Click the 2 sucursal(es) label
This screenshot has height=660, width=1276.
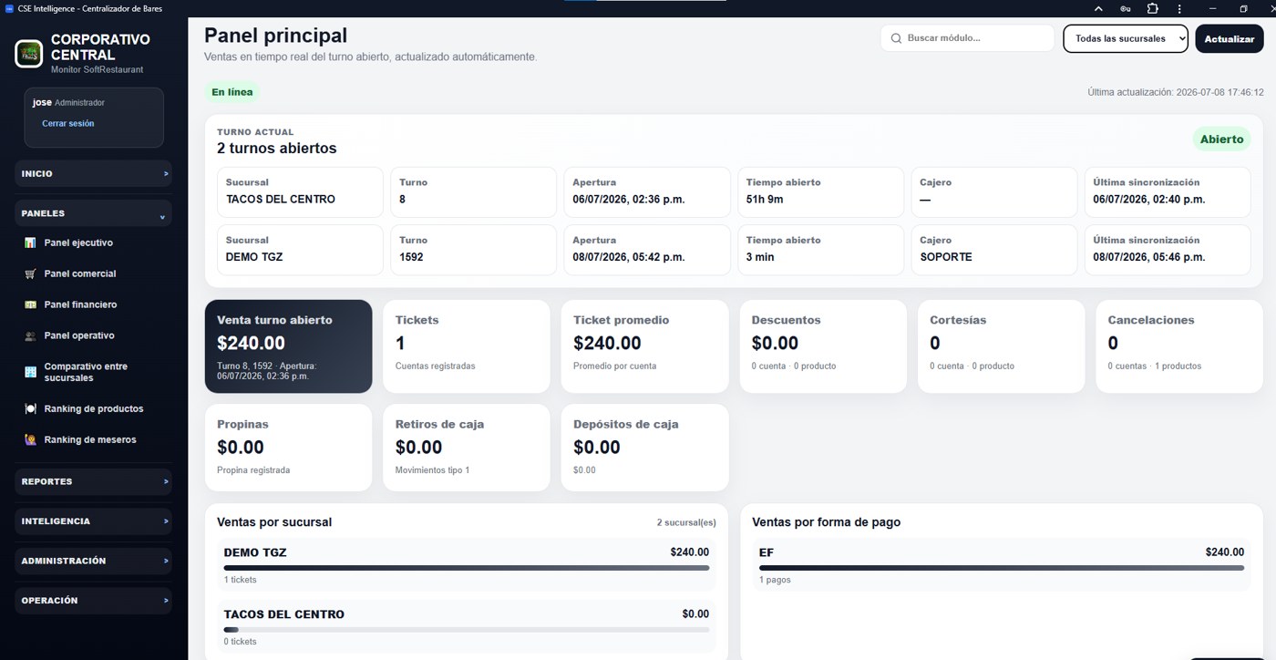pos(686,523)
